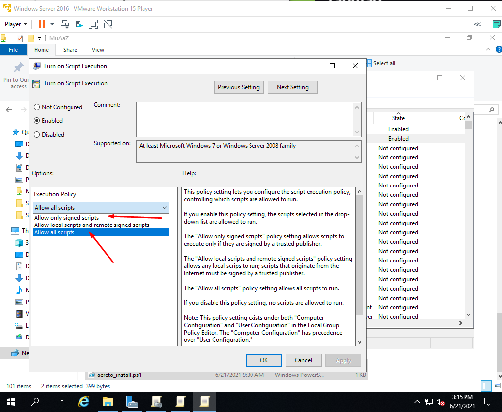Open Task View on taskbar

59,402
